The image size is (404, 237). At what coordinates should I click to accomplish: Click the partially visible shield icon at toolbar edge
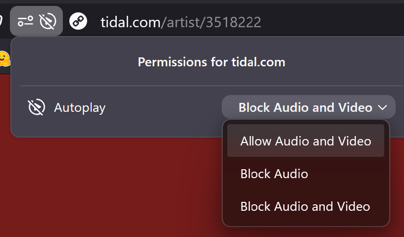[x=1, y=21]
